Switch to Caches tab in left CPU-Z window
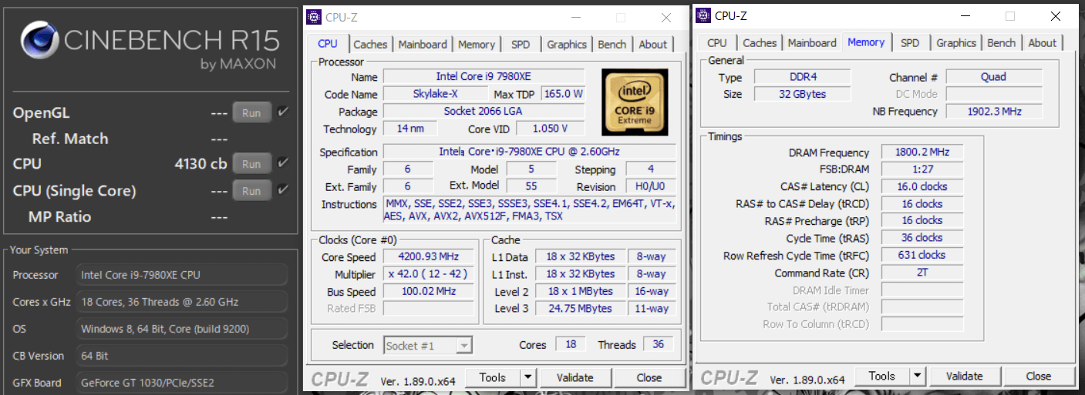This screenshot has height=395, width=1085. click(x=371, y=45)
